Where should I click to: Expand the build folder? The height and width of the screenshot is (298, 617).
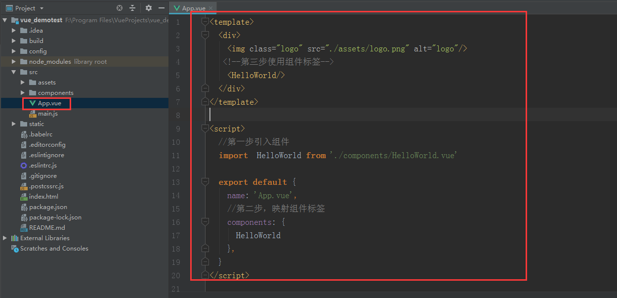point(14,41)
